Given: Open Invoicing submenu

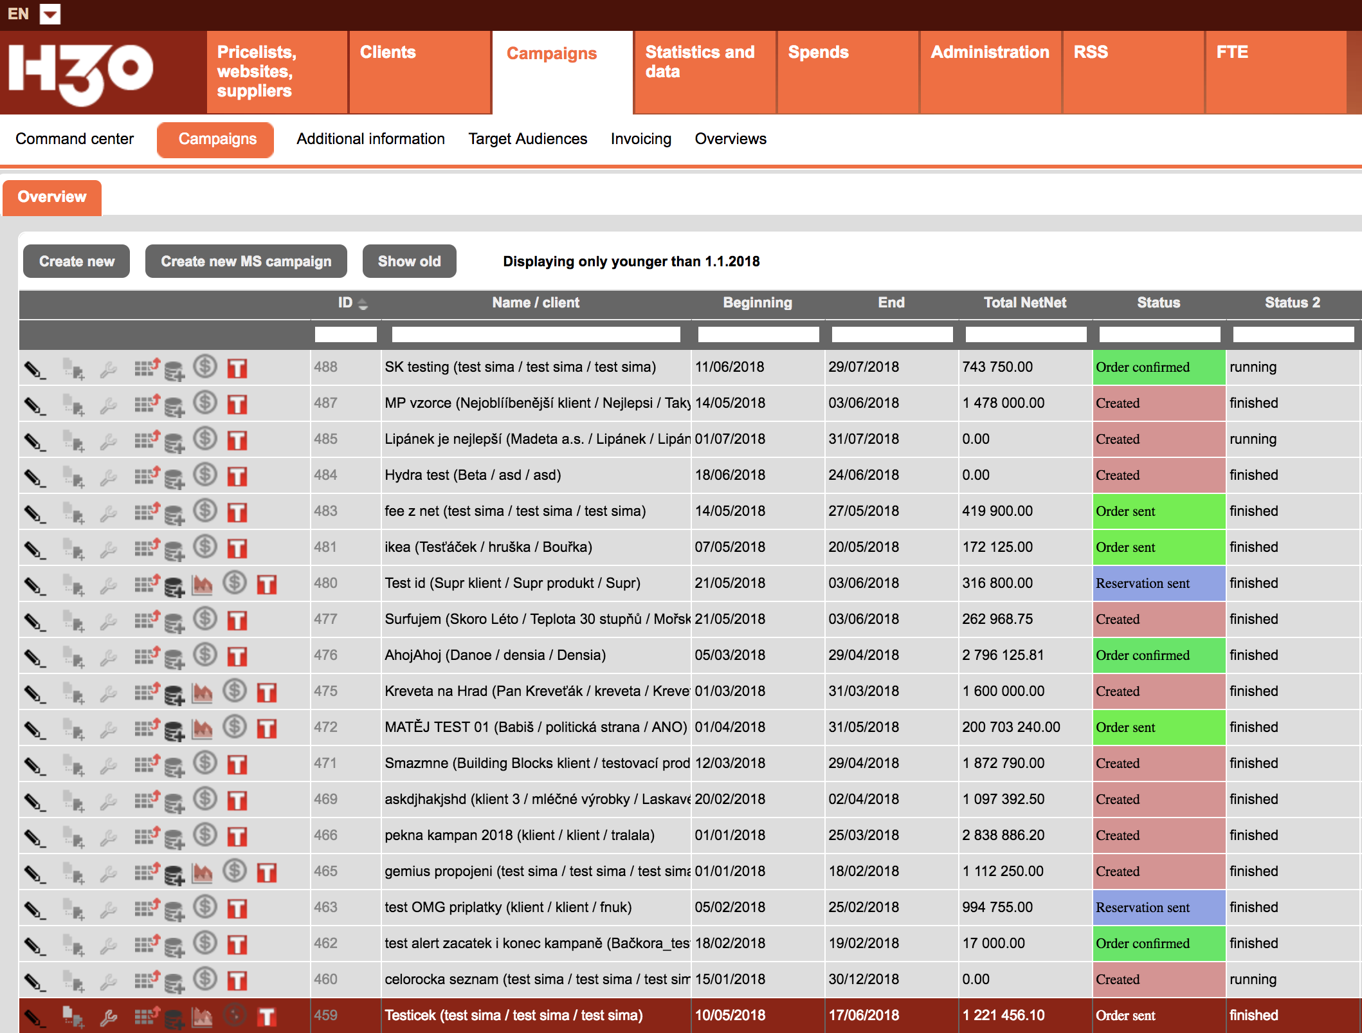Looking at the screenshot, I should click(641, 139).
